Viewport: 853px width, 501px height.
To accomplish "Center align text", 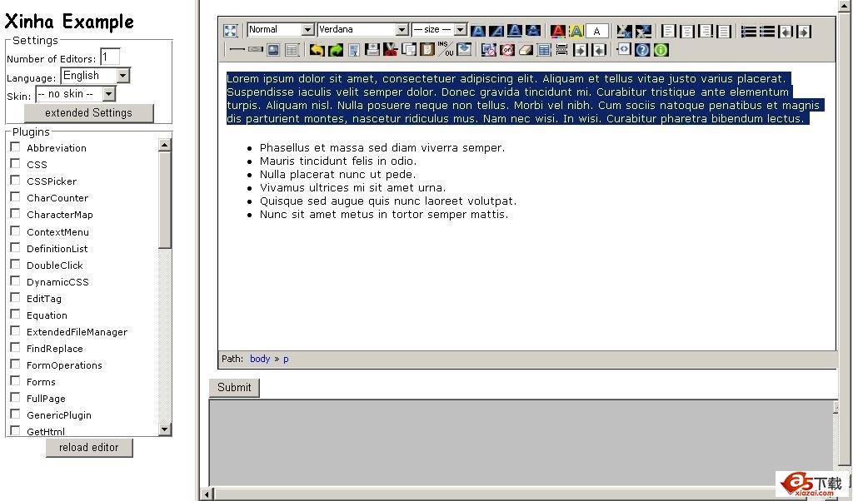I will click(687, 31).
